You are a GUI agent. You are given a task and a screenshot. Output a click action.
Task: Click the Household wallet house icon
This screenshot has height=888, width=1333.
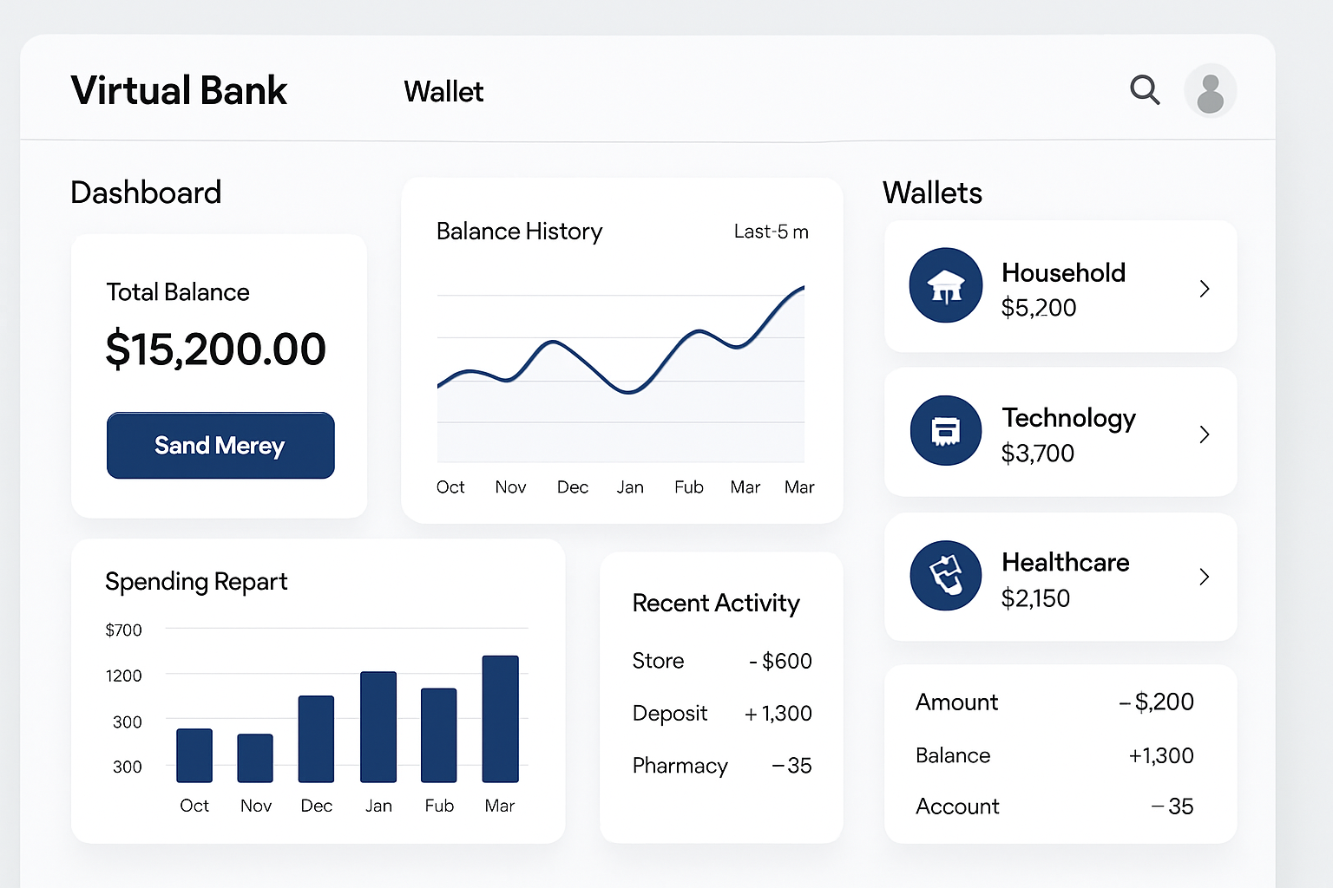[946, 285]
